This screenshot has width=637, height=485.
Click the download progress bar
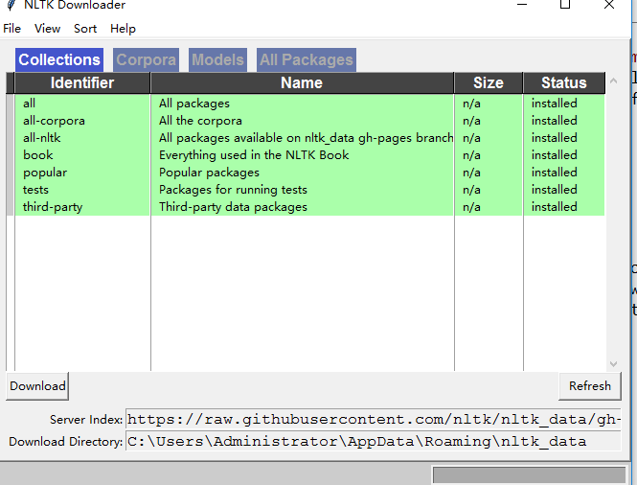click(529, 474)
